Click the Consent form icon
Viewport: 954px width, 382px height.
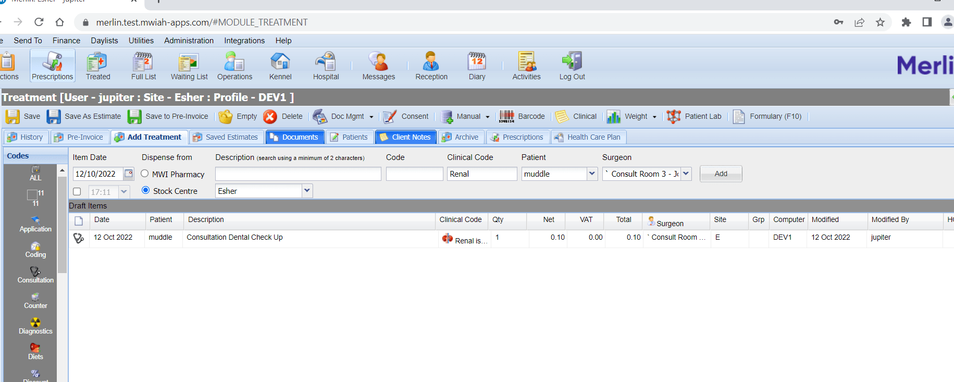coord(390,116)
